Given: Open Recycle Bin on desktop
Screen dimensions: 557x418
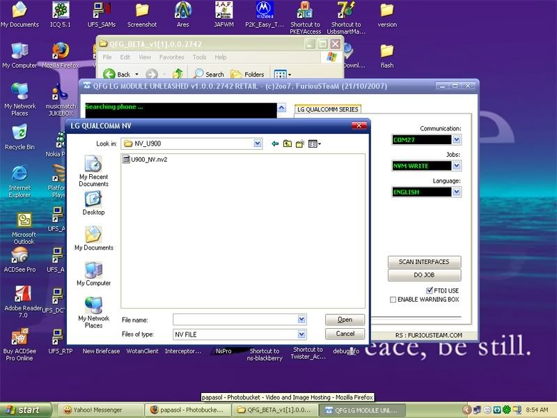Looking at the screenshot, I should pos(19,137).
